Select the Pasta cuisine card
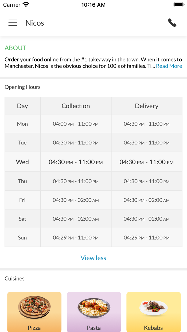This screenshot has height=332, width=187. 94,312
